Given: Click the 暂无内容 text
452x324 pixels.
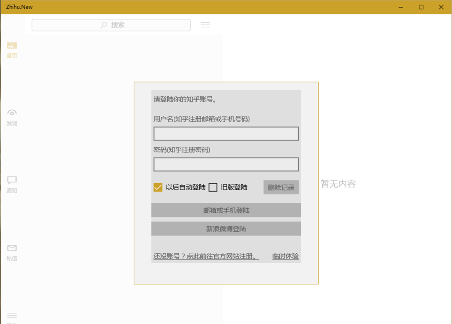Looking at the screenshot, I should 338,184.
